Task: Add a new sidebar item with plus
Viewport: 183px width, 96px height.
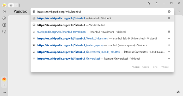Action: coord(4,85)
